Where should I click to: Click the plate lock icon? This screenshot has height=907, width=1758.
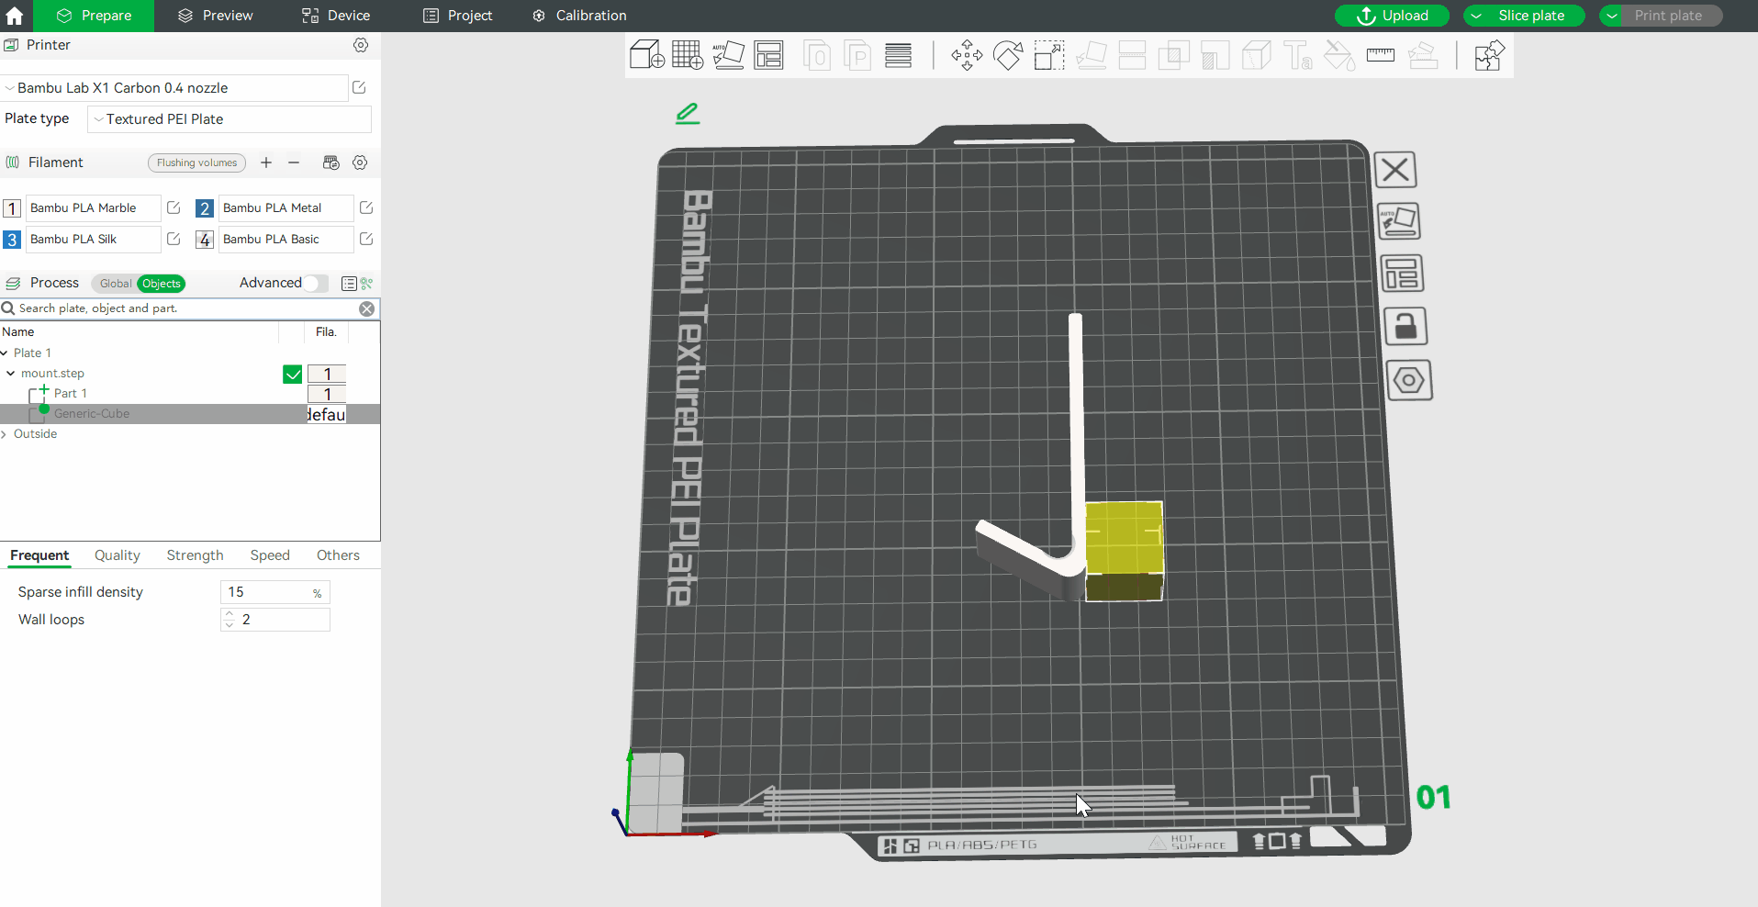pos(1405,326)
